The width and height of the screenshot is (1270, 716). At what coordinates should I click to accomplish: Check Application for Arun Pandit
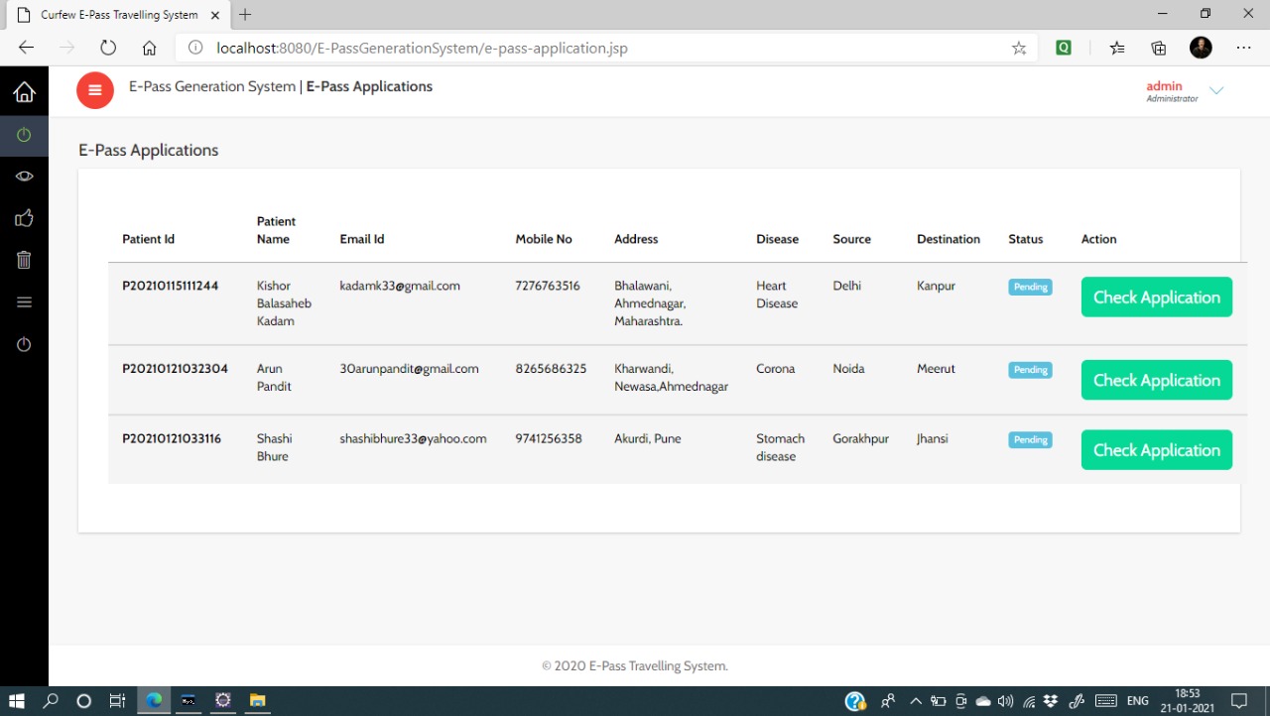pyautogui.click(x=1156, y=380)
